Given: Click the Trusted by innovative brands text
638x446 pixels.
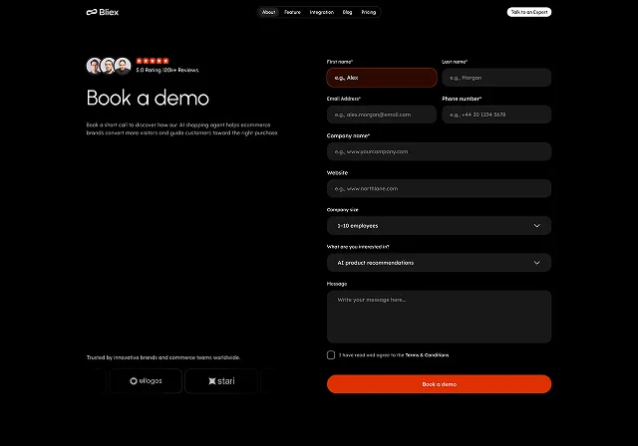Looking at the screenshot, I should [163, 357].
